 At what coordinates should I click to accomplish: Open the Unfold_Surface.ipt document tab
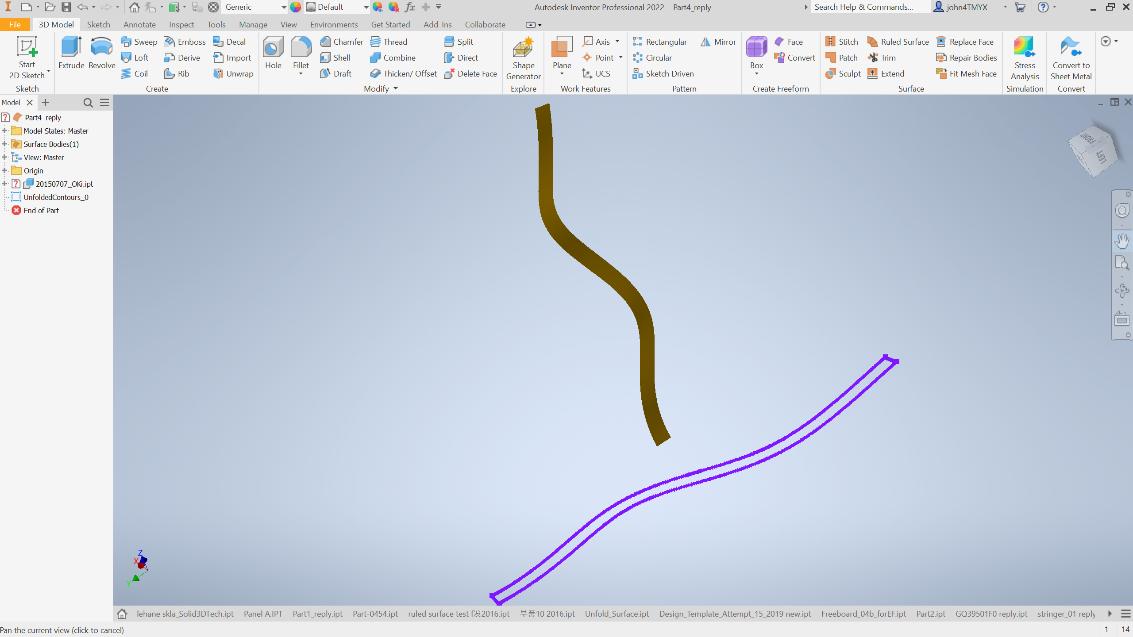617,614
